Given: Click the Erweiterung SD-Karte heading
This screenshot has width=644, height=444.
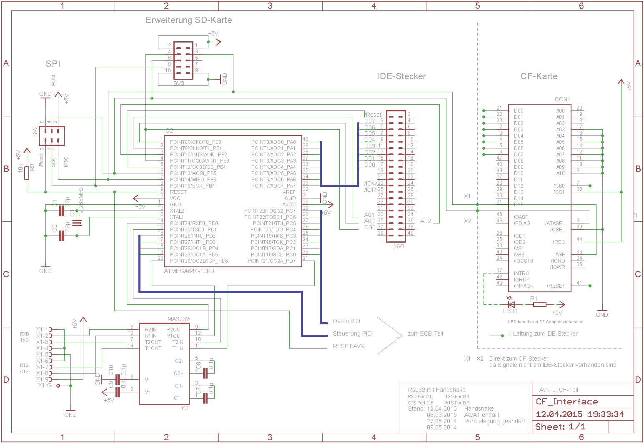Looking at the screenshot, I should click(x=188, y=20).
